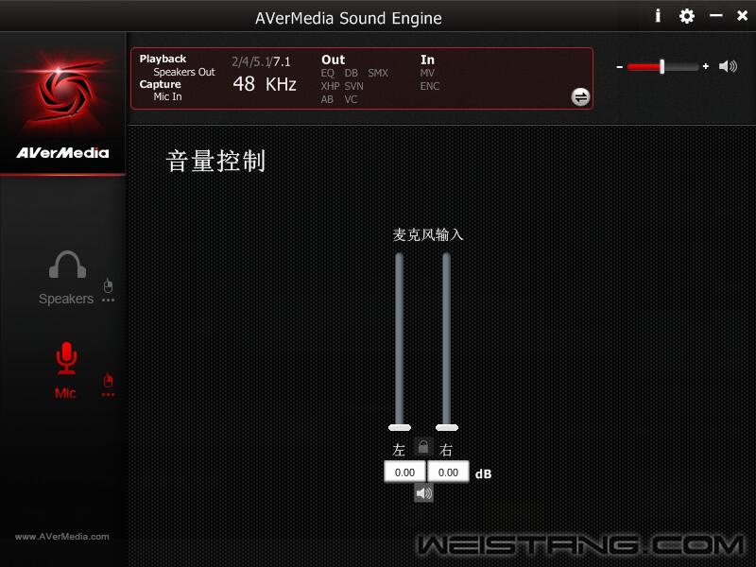This screenshot has height=567, width=756.
Task: Open the info icon in title bar
Action: 658,16
